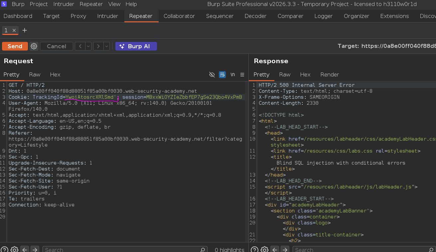Switch to Target tab

click(51, 16)
